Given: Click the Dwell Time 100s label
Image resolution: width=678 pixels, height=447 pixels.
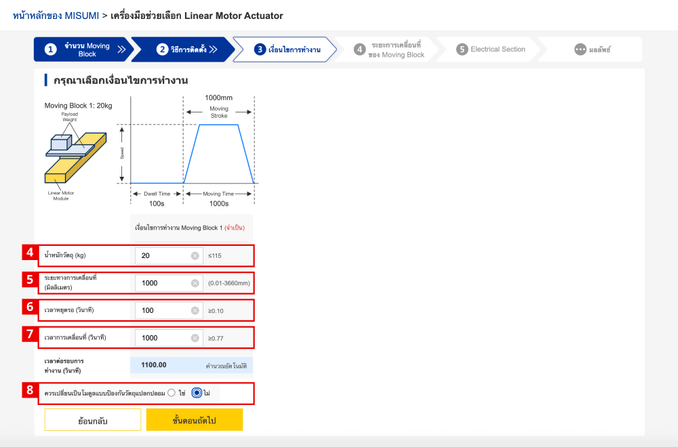Looking at the screenshot, I should 157,198.
